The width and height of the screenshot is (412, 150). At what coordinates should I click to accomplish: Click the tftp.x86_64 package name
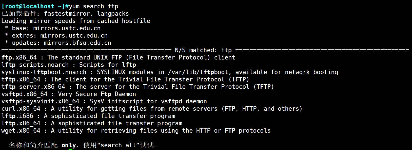click(21, 79)
